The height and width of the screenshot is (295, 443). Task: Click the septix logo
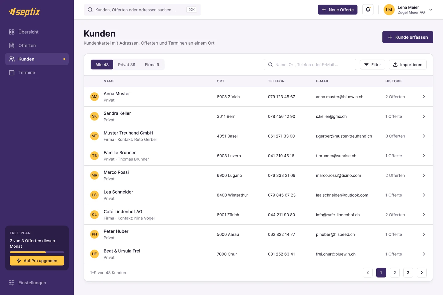(x=24, y=12)
